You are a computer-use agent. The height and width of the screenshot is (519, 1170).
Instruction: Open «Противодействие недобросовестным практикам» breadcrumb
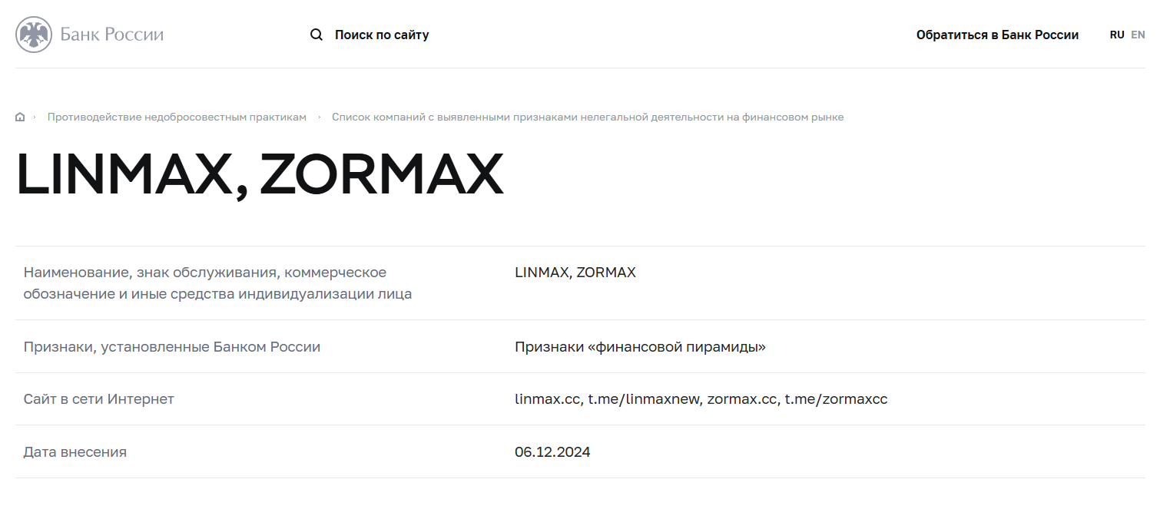[177, 117]
